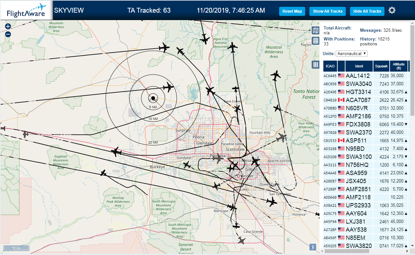Select aircraft icon over Phoenix label
Image resolution: width=415 pixels, height=255 pixels.
[x=218, y=158]
